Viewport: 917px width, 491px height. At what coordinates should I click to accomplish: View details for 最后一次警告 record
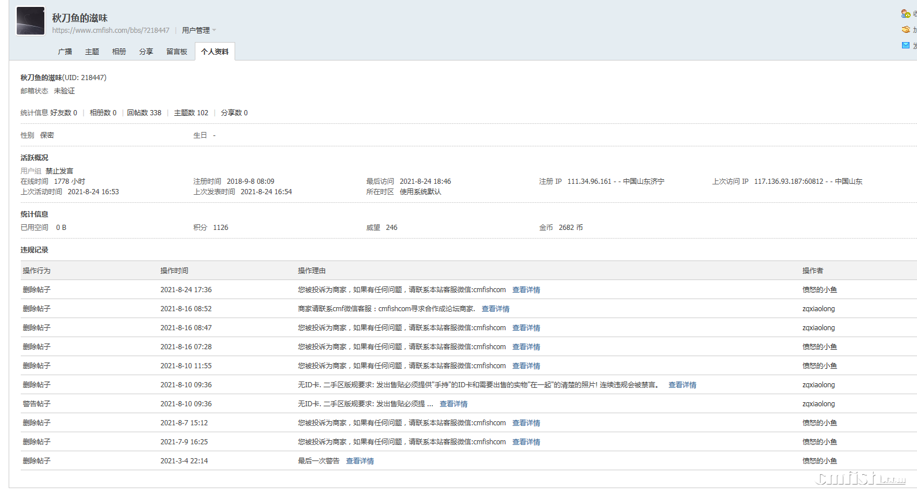click(x=360, y=461)
